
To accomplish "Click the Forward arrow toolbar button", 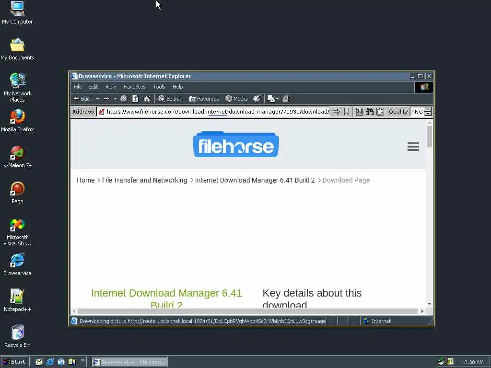I will (106, 99).
